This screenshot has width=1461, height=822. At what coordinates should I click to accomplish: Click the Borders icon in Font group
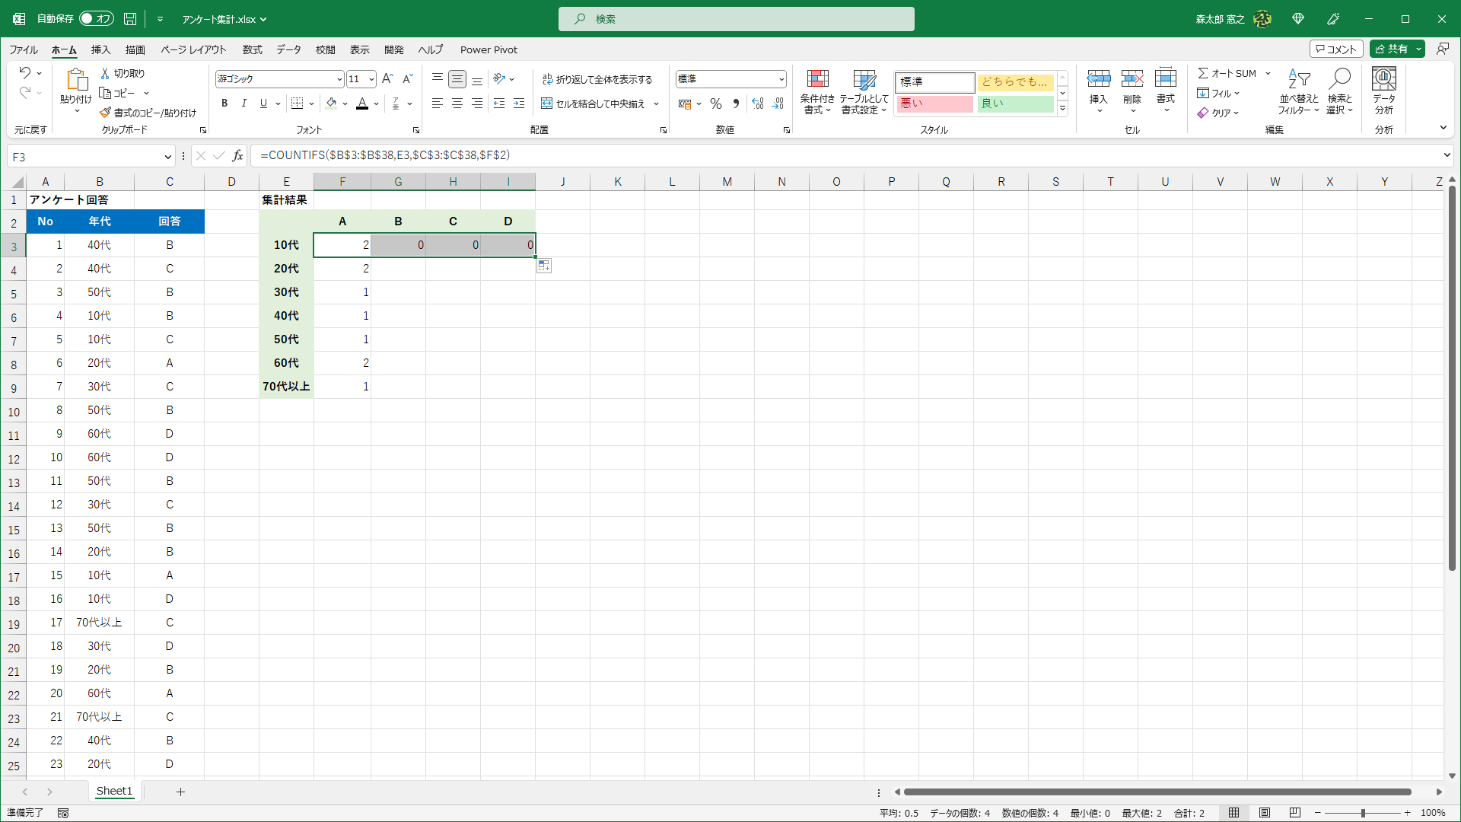298,104
